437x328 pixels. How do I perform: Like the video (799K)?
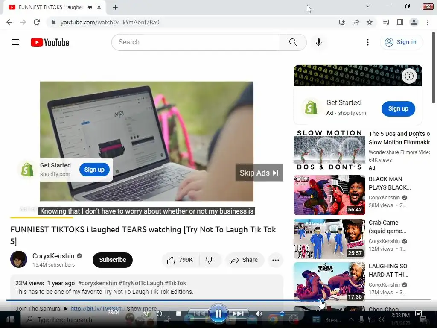180,260
